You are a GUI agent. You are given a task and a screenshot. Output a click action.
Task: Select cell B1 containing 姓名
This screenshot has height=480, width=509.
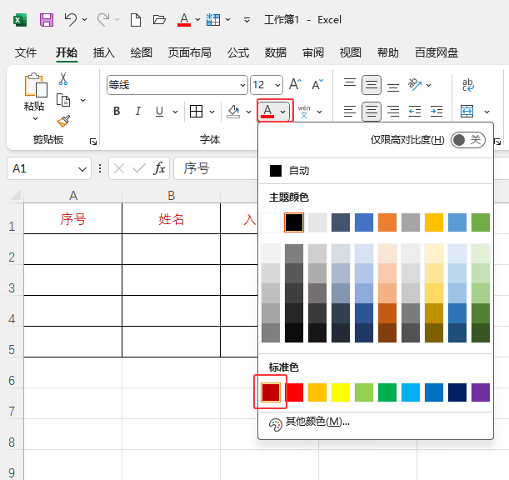point(171,220)
